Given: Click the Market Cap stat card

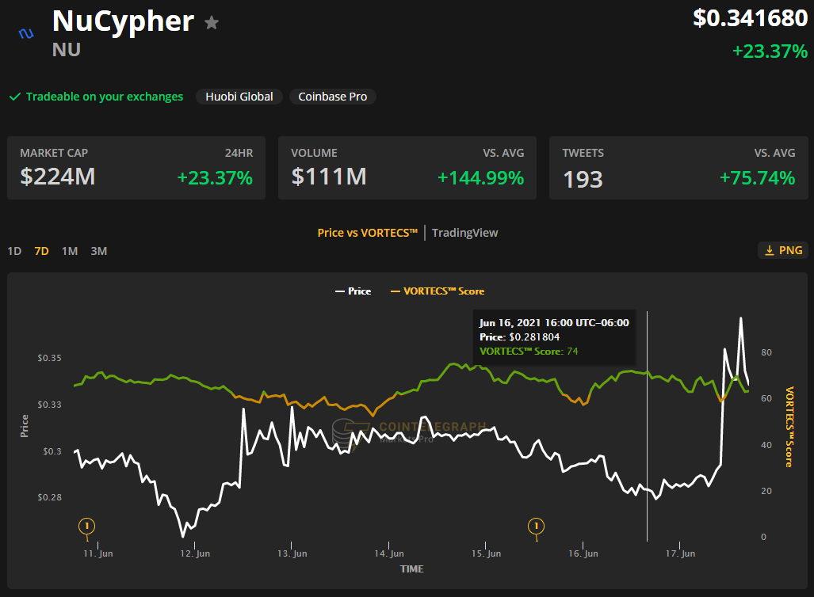Looking at the screenshot, I should [136, 168].
